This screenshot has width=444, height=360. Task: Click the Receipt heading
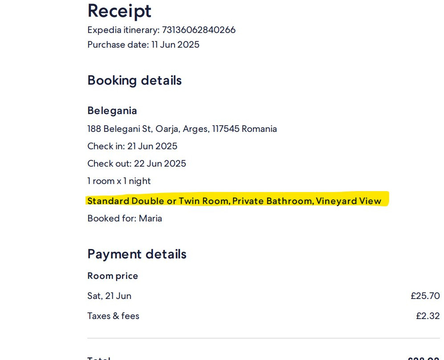click(119, 11)
